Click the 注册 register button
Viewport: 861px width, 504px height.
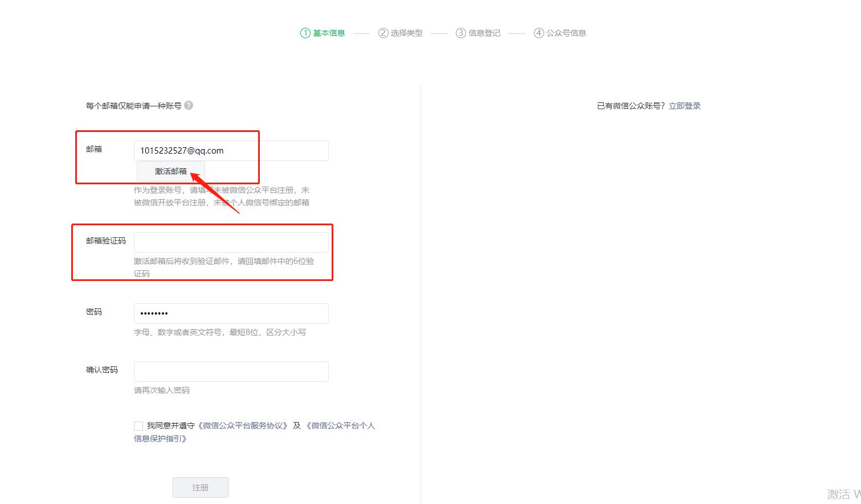[x=201, y=488]
